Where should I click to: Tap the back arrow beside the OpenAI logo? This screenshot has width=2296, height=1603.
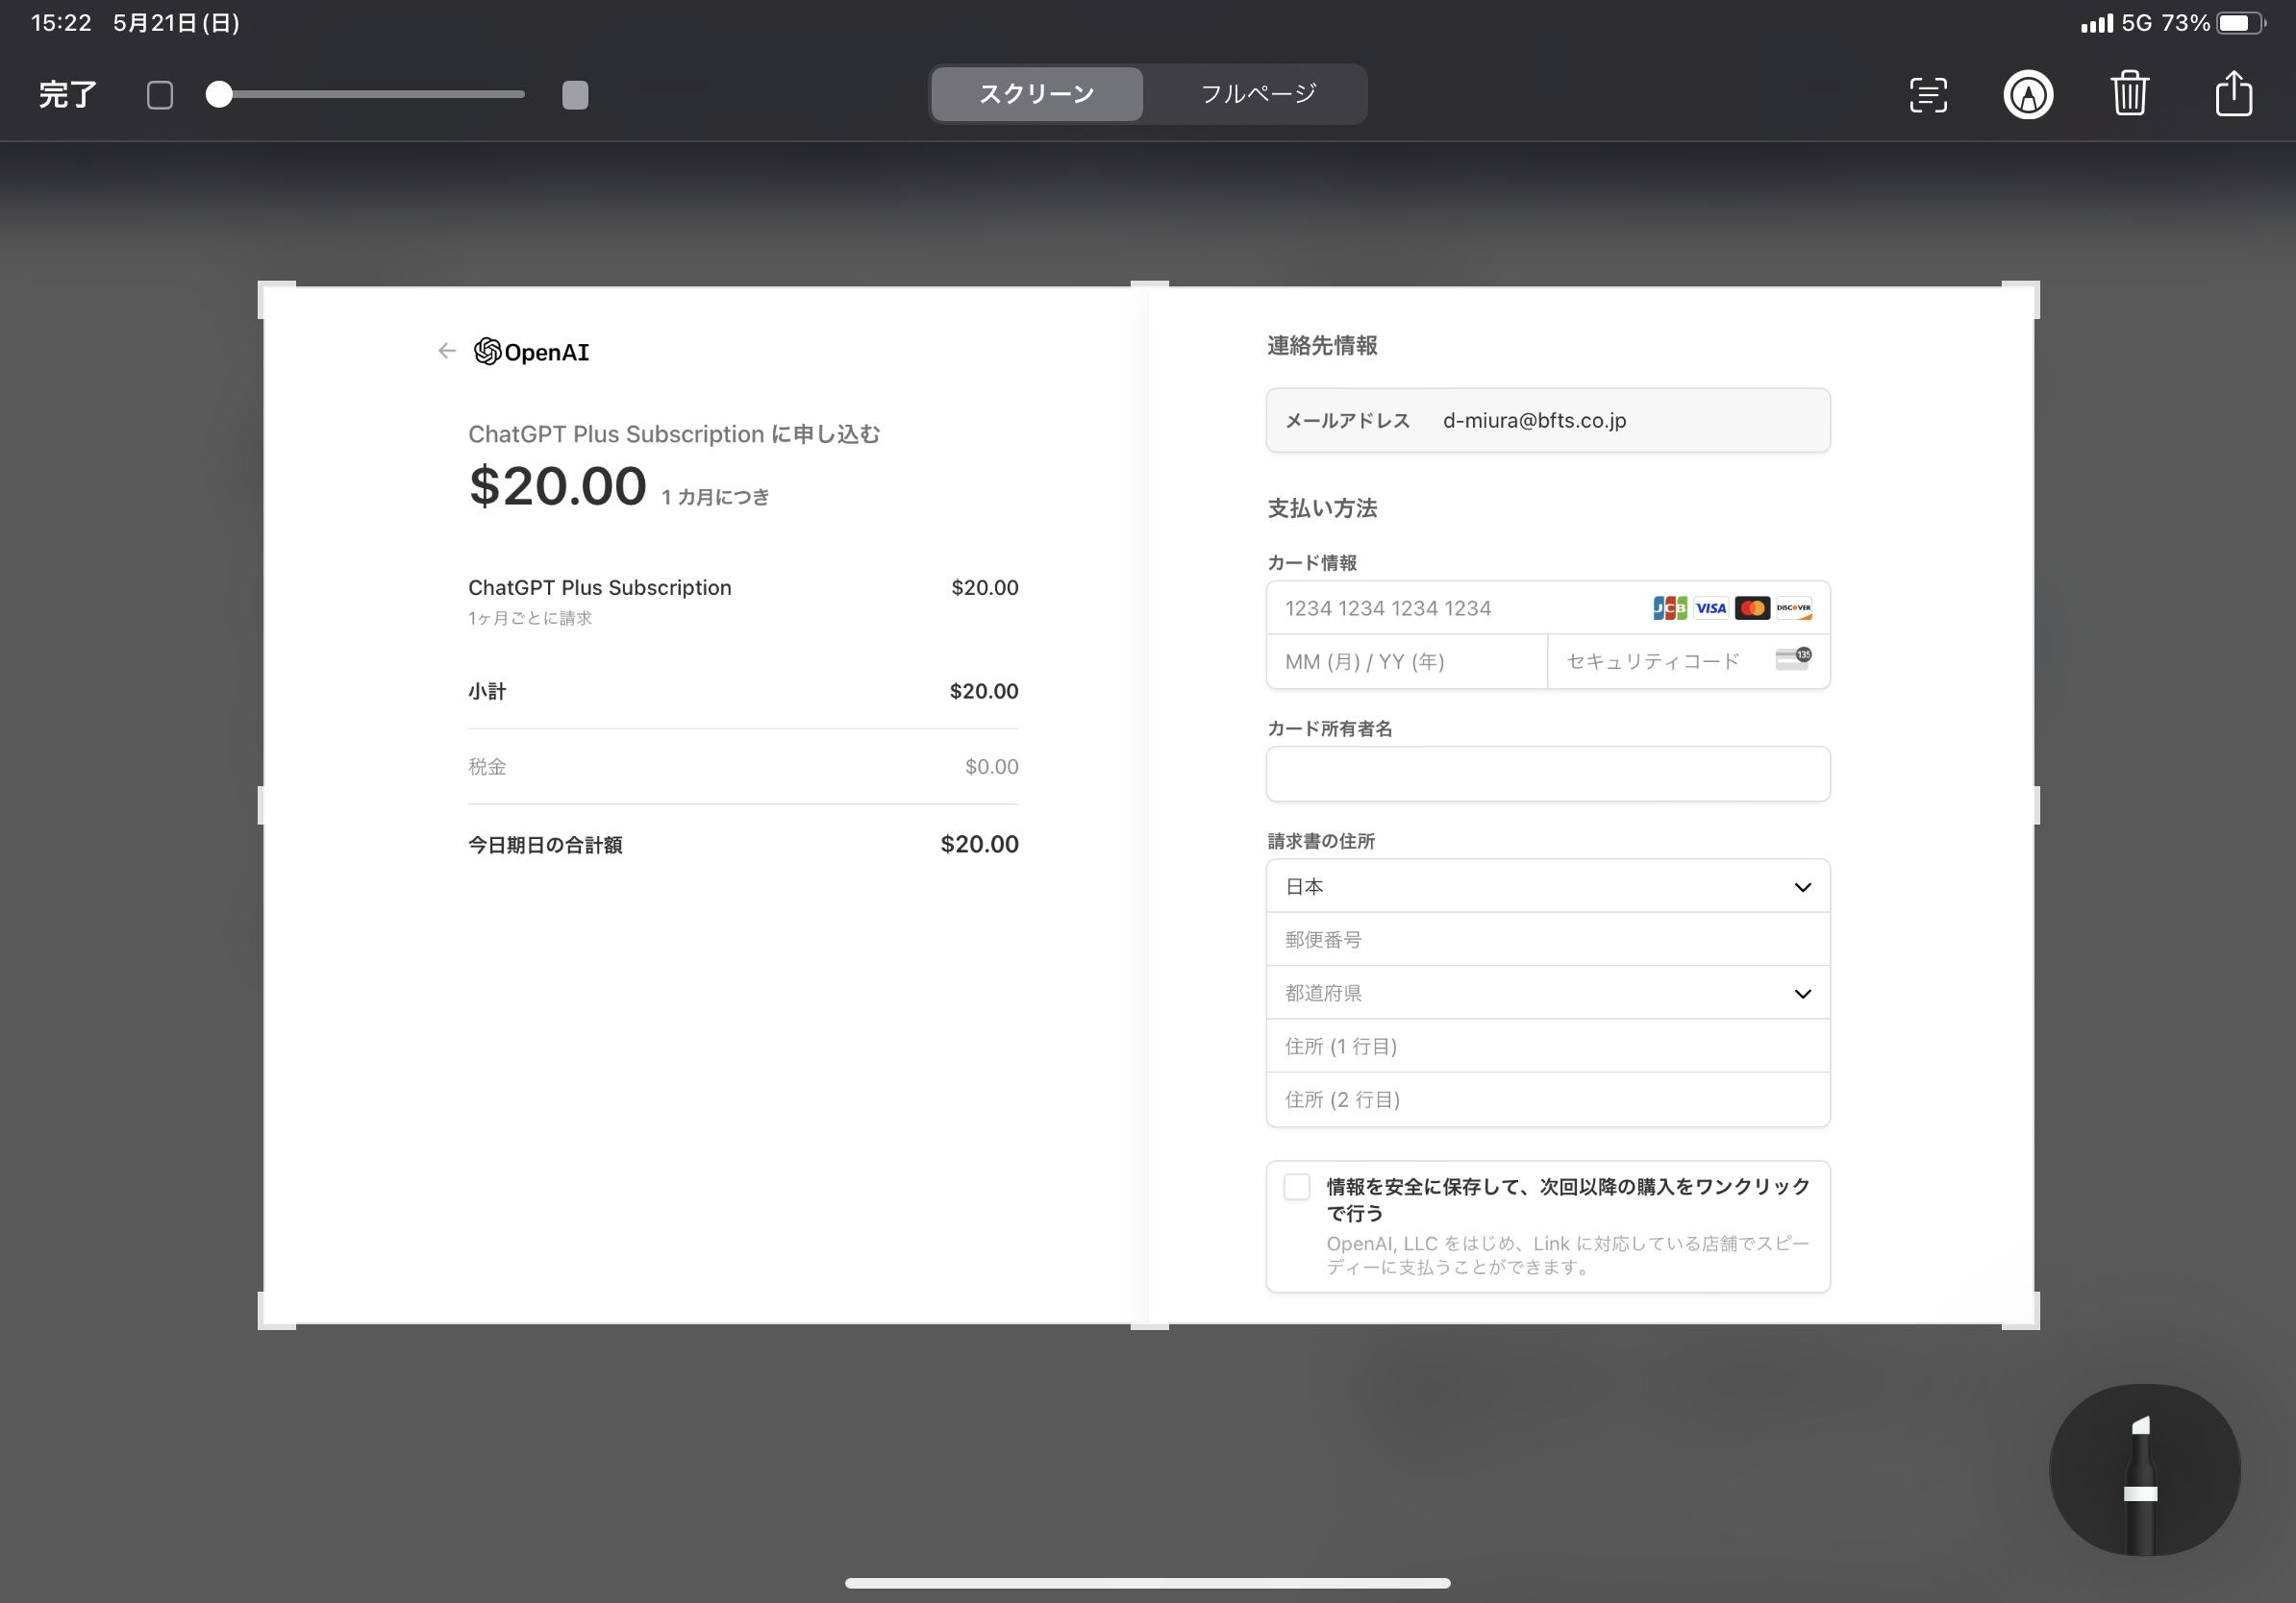[447, 351]
